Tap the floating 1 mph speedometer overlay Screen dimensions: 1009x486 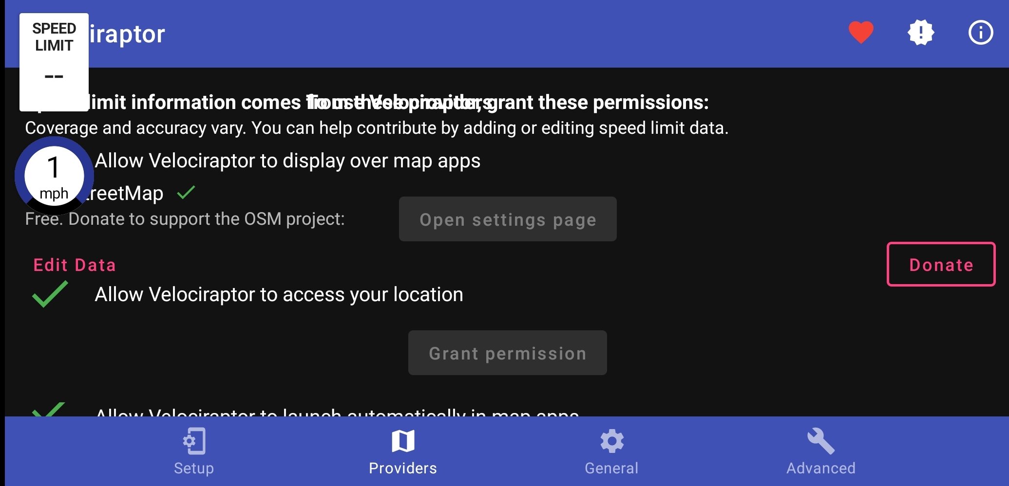pyautogui.click(x=54, y=176)
